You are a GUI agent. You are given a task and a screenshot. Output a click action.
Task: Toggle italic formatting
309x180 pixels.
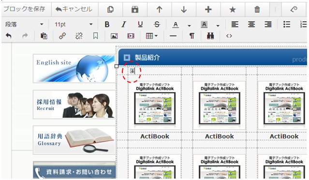click(124, 25)
